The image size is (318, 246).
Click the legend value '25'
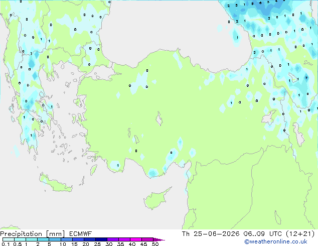click(x=97, y=244)
